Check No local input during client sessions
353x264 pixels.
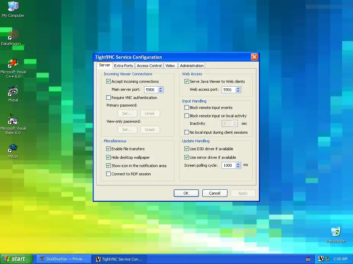click(x=186, y=132)
